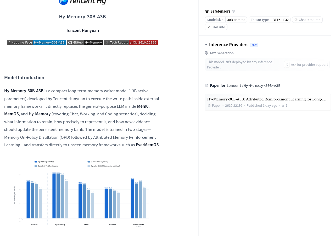Click the document icon before 'Paper for'
The image size is (335, 236).
click(x=207, y=85)
